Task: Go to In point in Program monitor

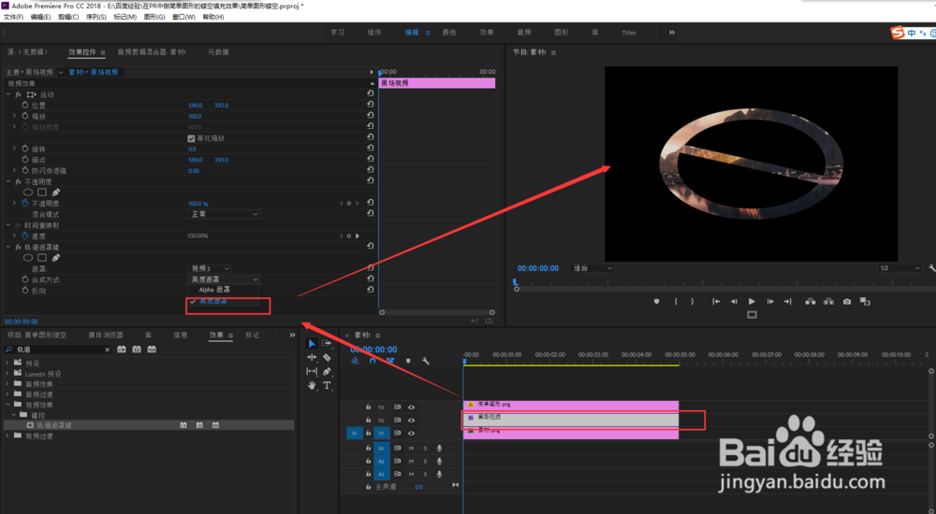Action: coord(716,302)
